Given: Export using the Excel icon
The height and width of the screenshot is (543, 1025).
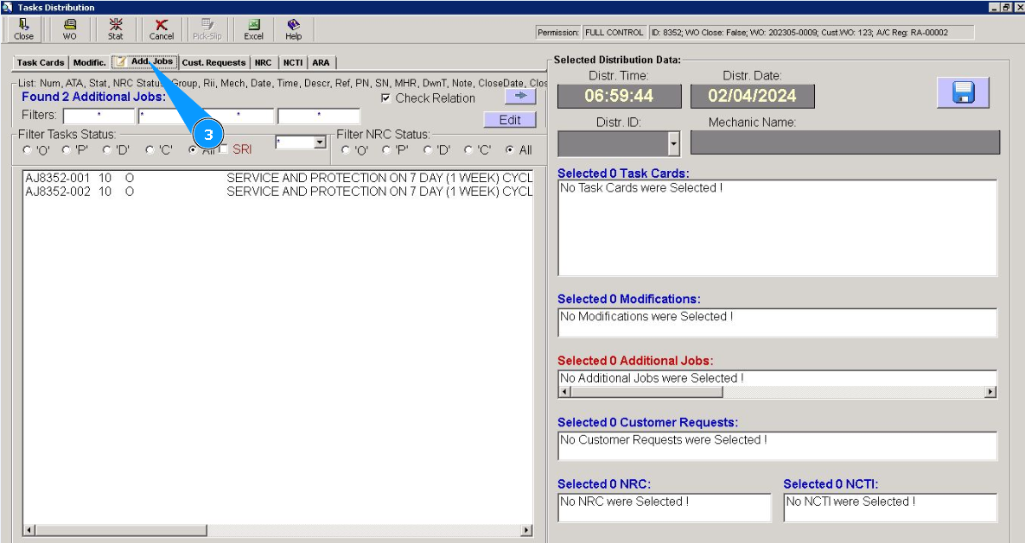Looking at the screenshot, I should [253, 29].
